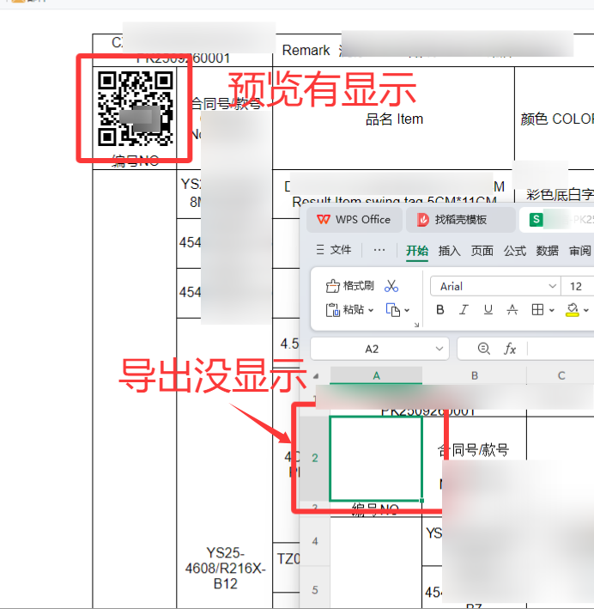The image size is (594, 609).
Task: Click the Paste (粘贴) clipboard icon
Action: 332,310
